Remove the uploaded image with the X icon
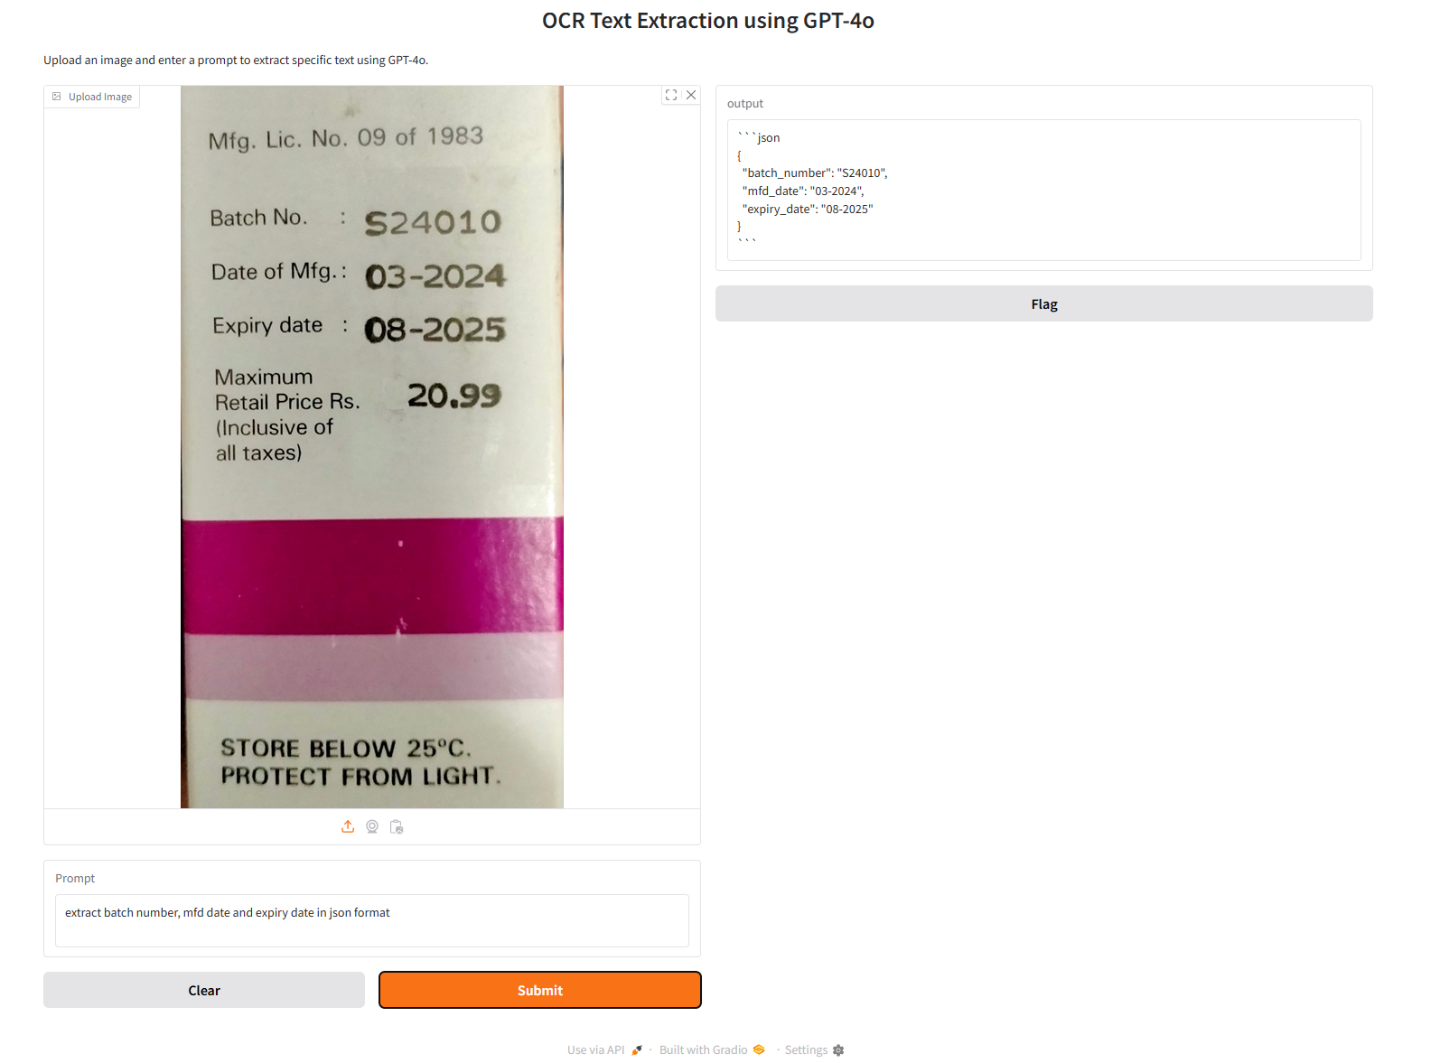This screenshot has height=1063, width=1449. click(691, 95)
